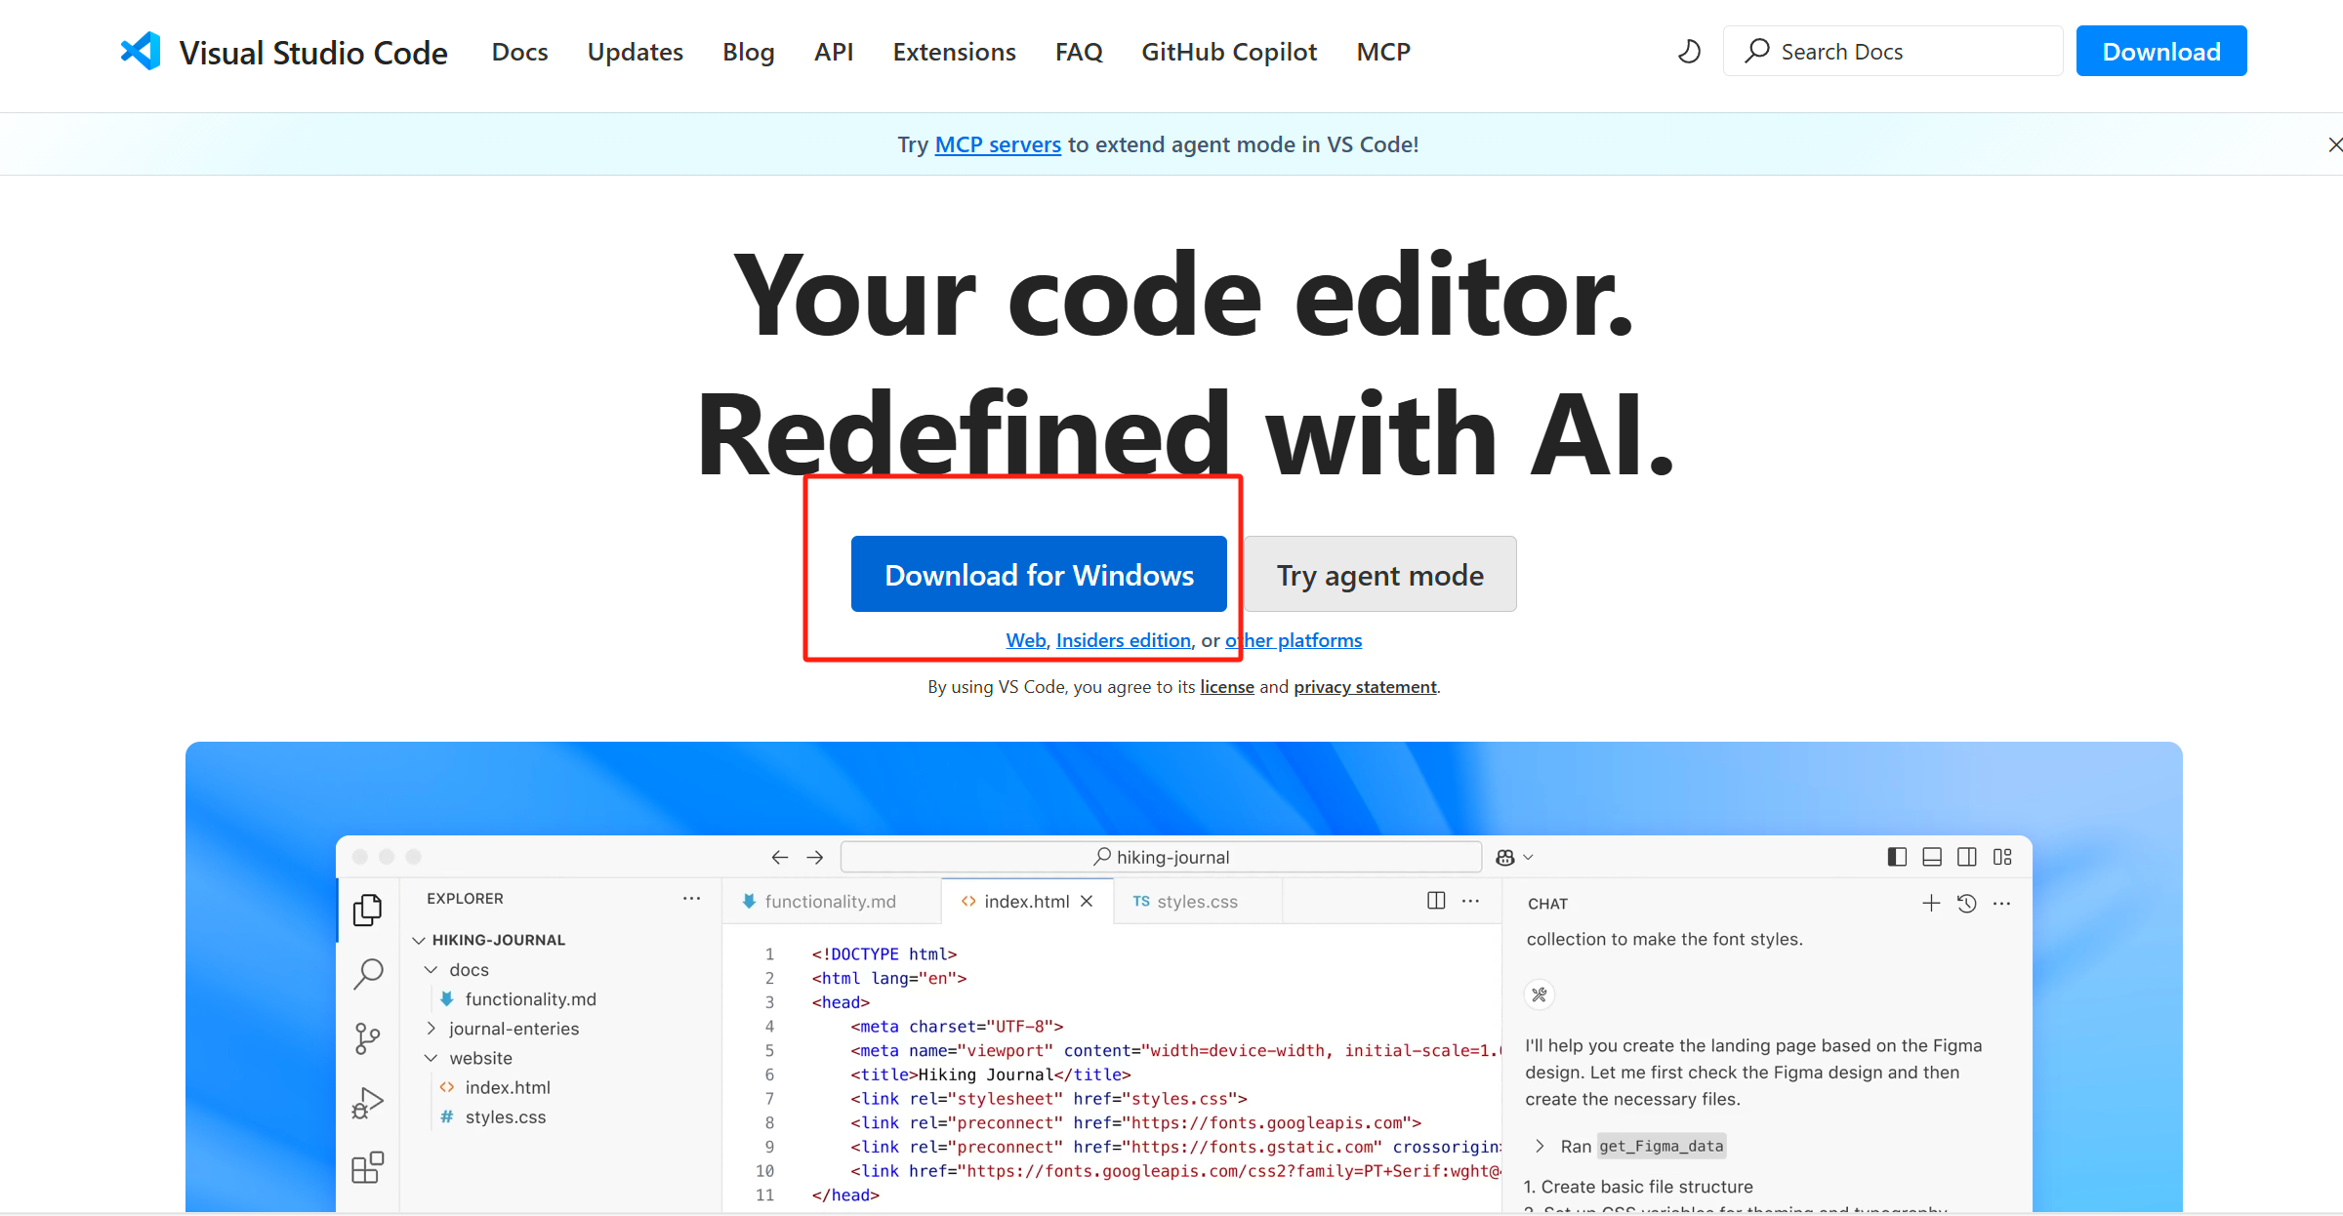Viewport: 2343px width, 1216px height.
Task: Close the MCP servers banner
Action: click(2334, 144)
